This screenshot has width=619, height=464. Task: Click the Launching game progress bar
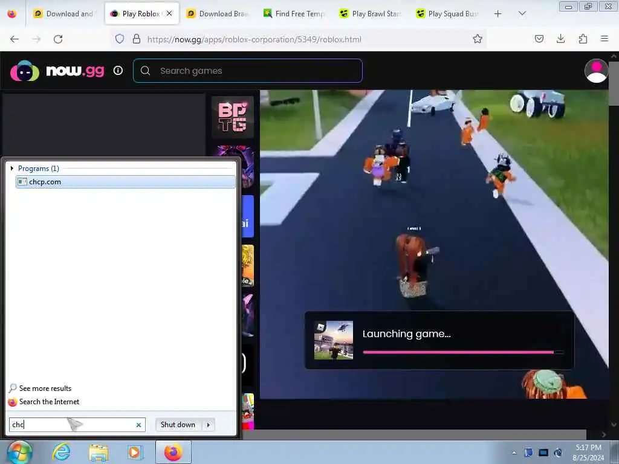point(463,352)
